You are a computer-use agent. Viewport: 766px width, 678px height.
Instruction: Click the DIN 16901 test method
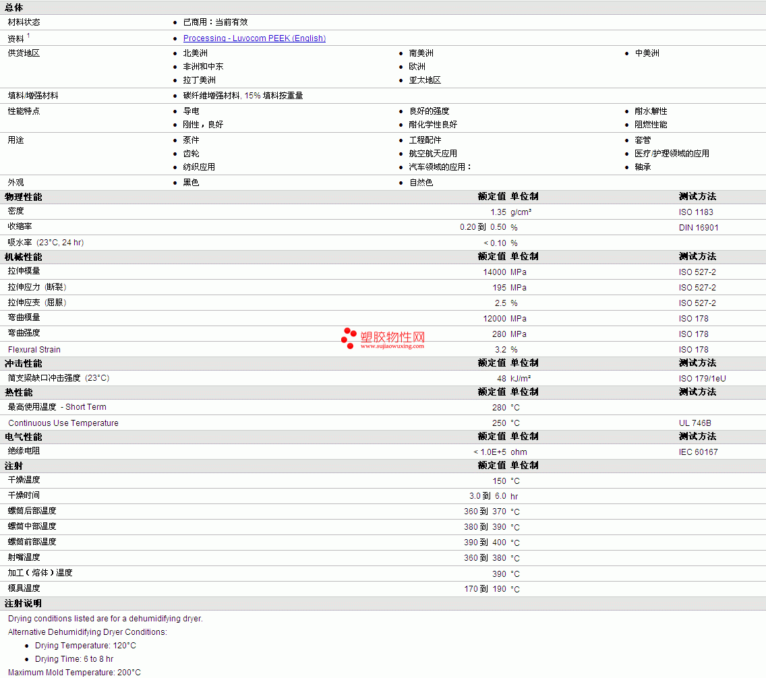(x=699, y=228)
